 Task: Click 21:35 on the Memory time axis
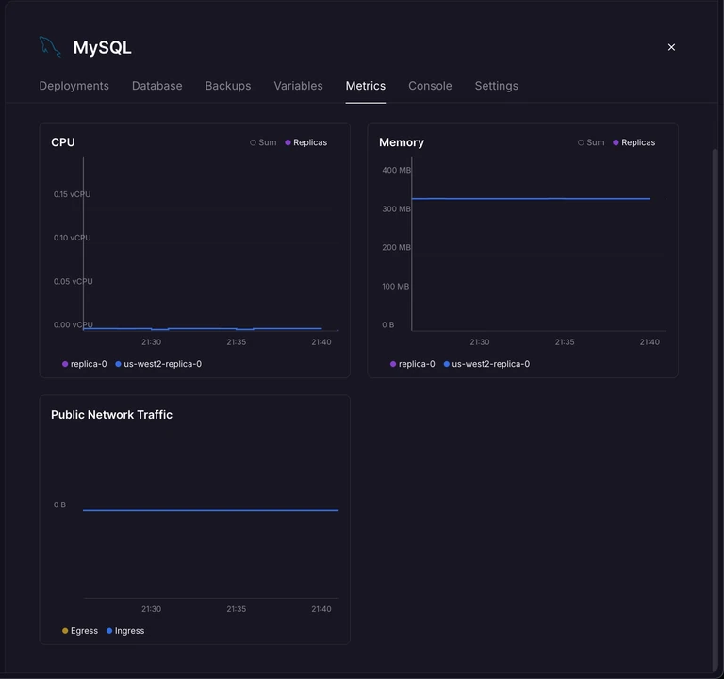(x=565, y=342)
